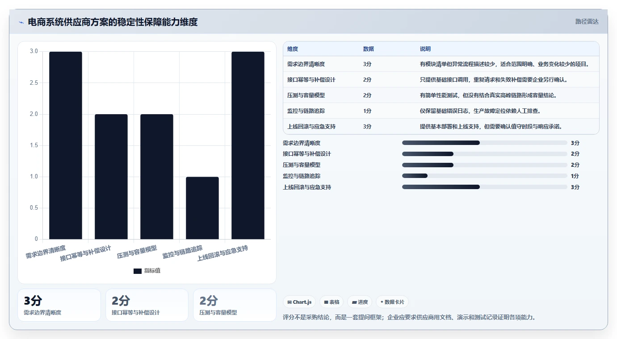This screenshot has height=339, width=617.
Task: Click the 说明 column header
Action: 425,49
